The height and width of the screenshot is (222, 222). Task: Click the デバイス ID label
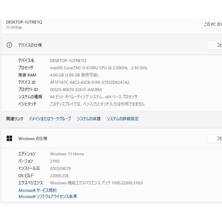27,82
